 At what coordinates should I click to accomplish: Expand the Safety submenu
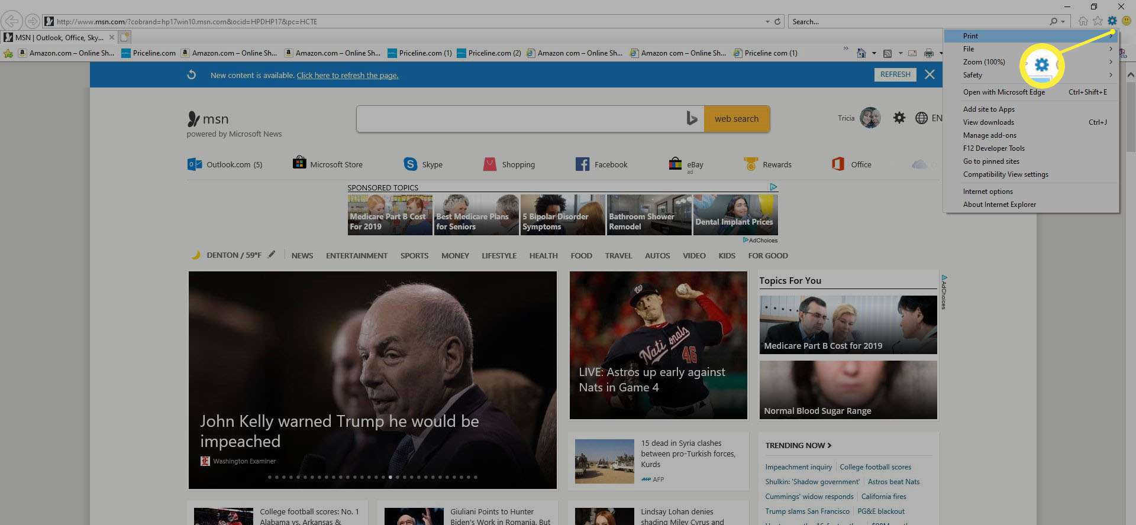click(1031, 74)
